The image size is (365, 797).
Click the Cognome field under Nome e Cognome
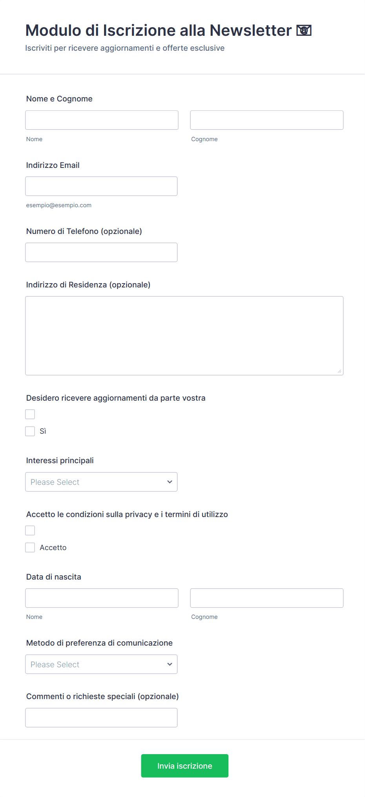tap(267, 120)
